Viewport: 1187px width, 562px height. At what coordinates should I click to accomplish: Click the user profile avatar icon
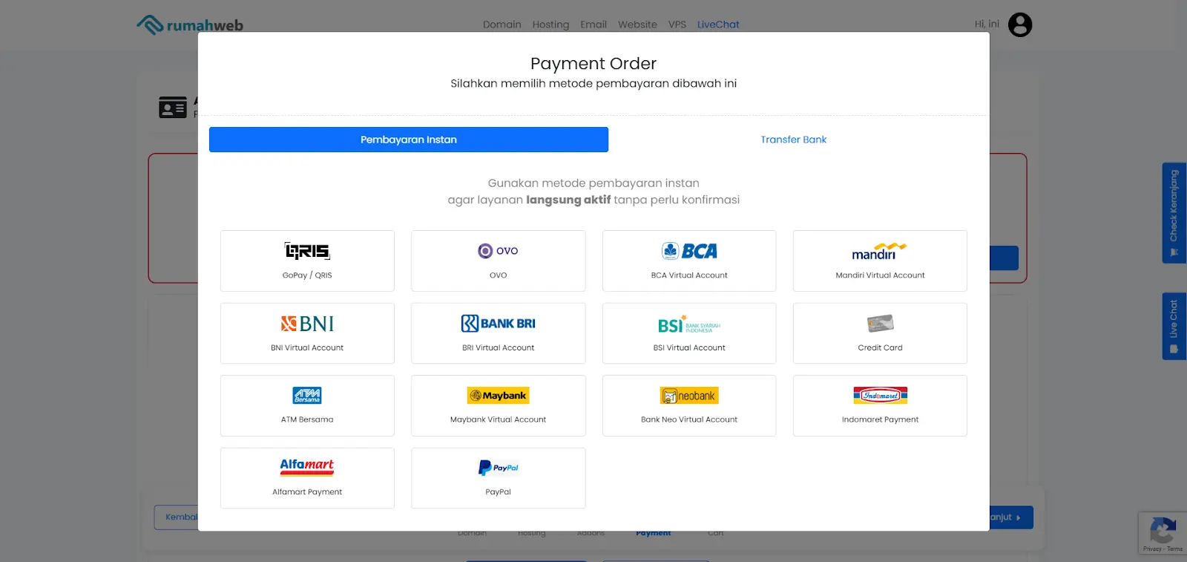point(1020,25)
